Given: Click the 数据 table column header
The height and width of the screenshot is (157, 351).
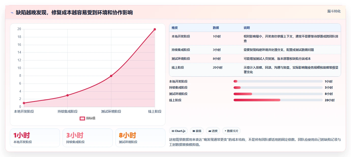Looking at the screenshot, I should pos(216,28).
